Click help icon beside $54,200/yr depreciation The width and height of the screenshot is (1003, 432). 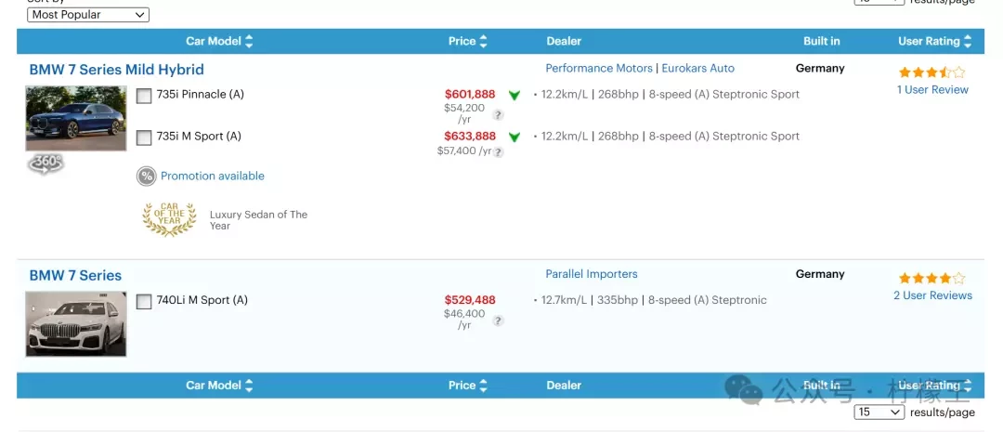pyautogui.click(x=498, y=115)
